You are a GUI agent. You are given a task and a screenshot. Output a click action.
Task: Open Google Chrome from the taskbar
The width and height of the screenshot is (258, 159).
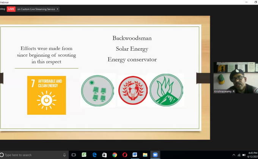[115, 155]
